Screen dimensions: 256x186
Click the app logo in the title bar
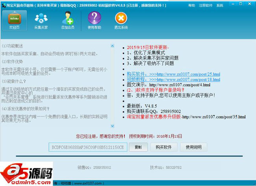4,6
